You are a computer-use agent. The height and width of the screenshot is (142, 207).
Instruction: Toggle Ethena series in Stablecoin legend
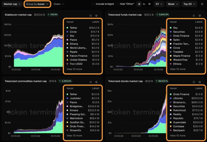[x=83, y=44]
